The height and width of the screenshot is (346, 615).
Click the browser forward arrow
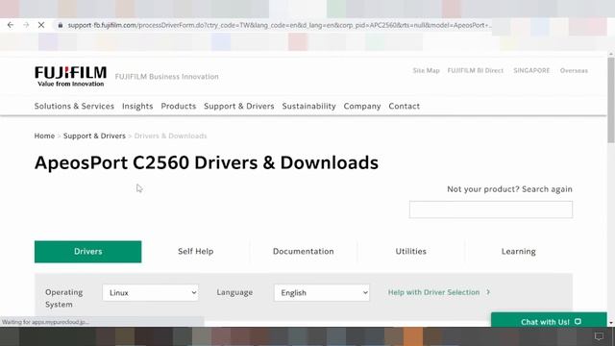pyautogui.click(x=26, y=25)
